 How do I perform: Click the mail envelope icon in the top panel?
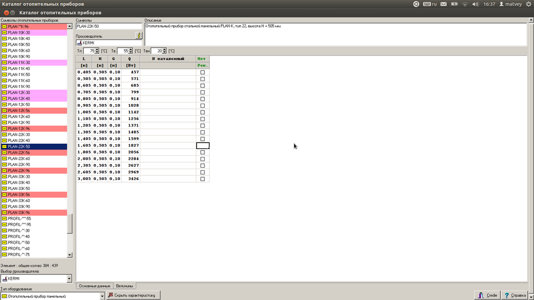click(453, 4)
